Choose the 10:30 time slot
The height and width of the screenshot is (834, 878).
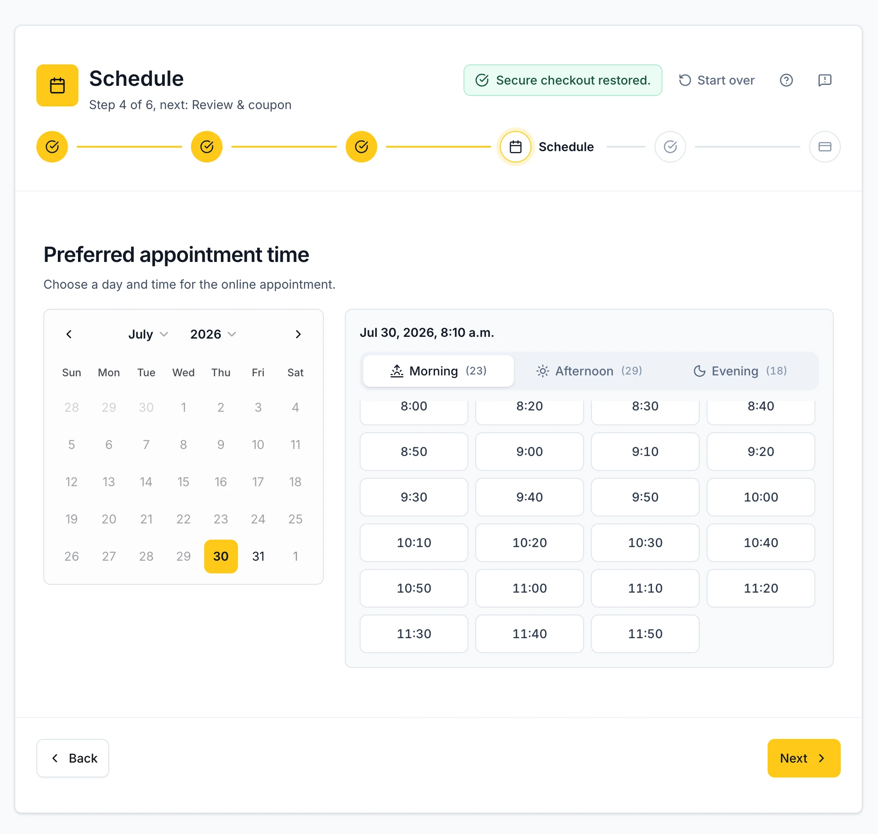click(x=645, y=543)
